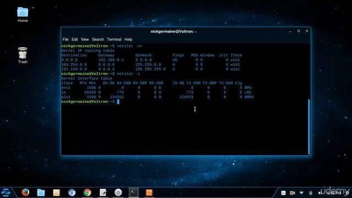Screen dimensions: 352x198
Task: Open the text editor taskbar icon
Action: click(x=103, y=193)
